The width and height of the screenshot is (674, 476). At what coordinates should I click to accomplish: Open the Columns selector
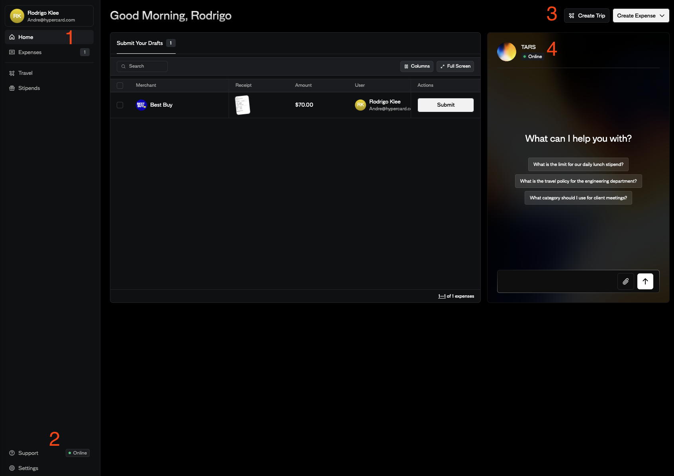[416, 66]
